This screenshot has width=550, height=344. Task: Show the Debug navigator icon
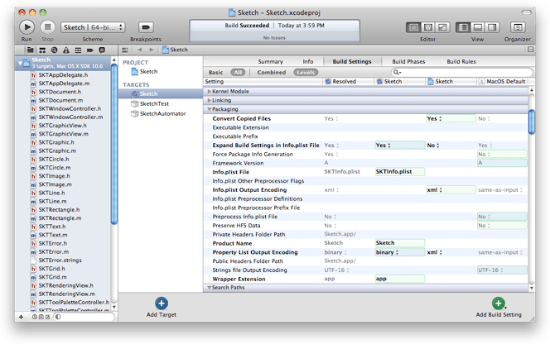tap(78, 50)
